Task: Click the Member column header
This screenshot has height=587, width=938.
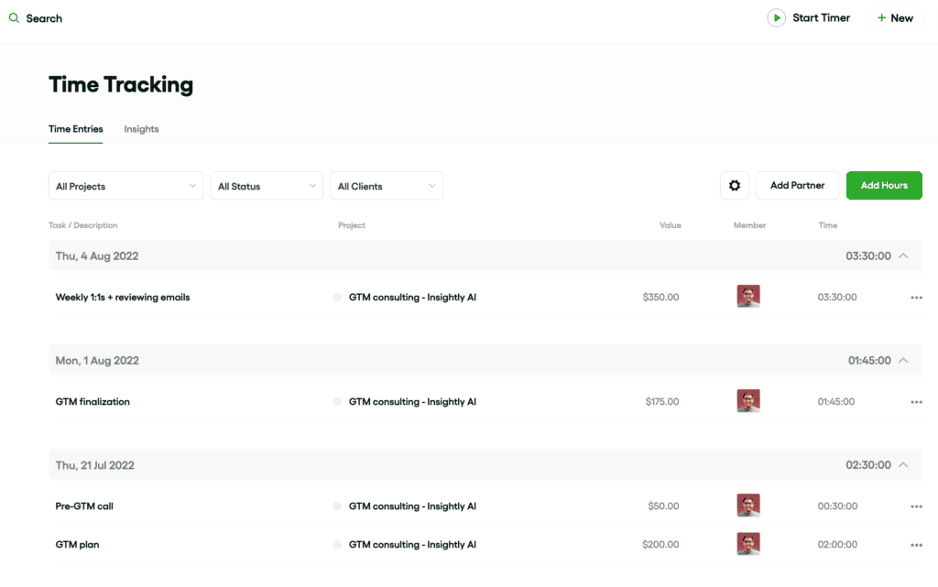Action: 749,225
